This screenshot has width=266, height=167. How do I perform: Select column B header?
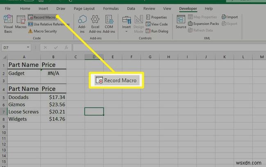coord(54,57)
